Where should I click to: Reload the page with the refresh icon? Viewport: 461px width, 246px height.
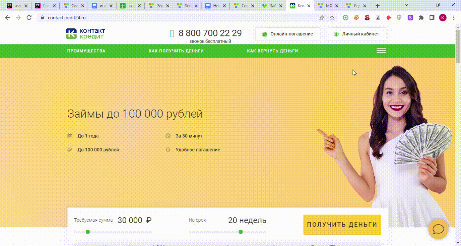point(29,18)
